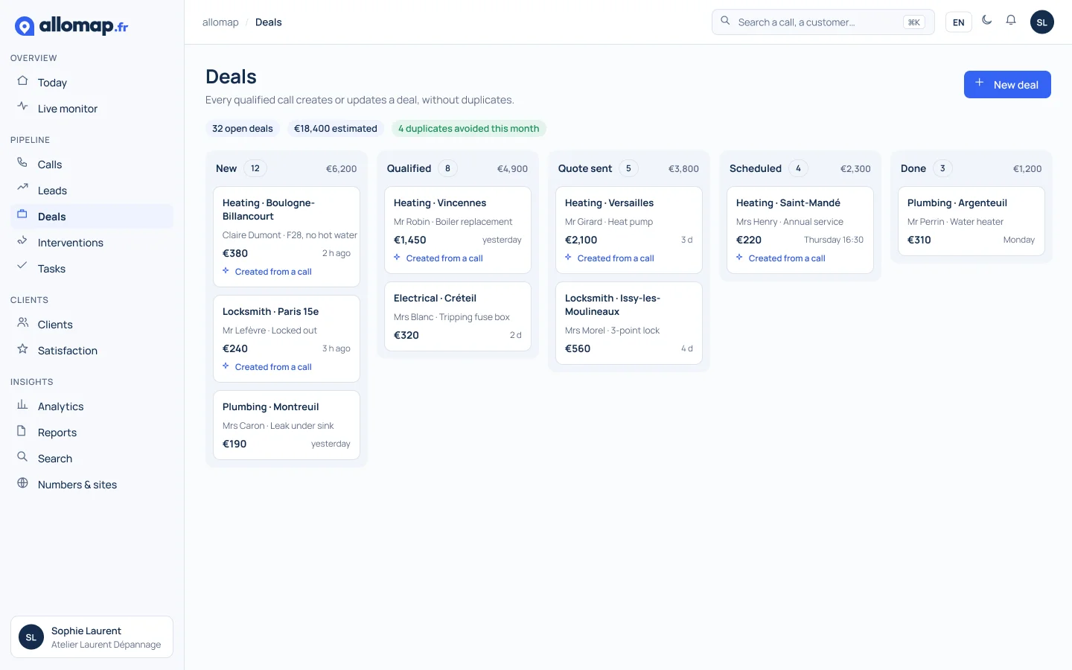
Task: Click the €18,400 estimated badge
Action: click(x=336, y=129)
